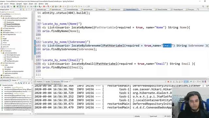Open the Help menu
The width and height of the screenshot is (209, 118).
[46, 4]
